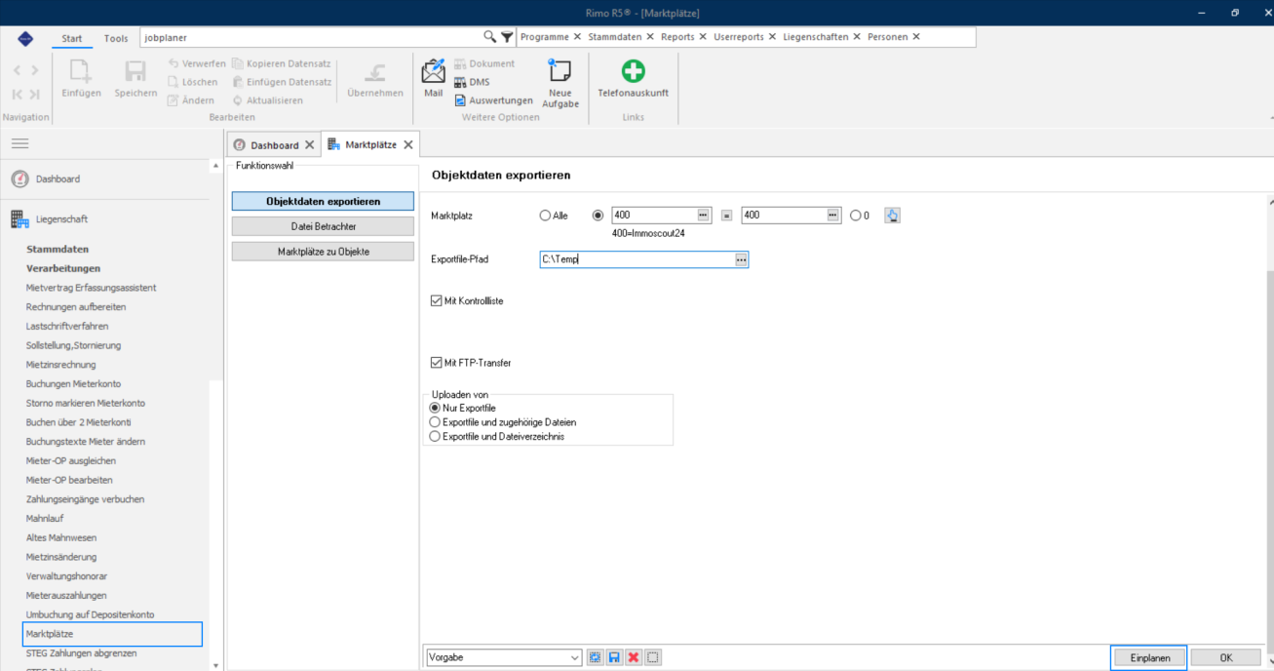
Task: Click the save preset floppy disk icon
Action: coord(614,657)
